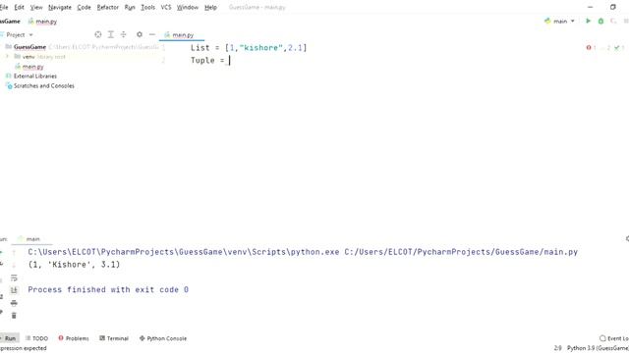
Task: Click the collapse all icon in Project panel
Action: click(x=123, y=34)
